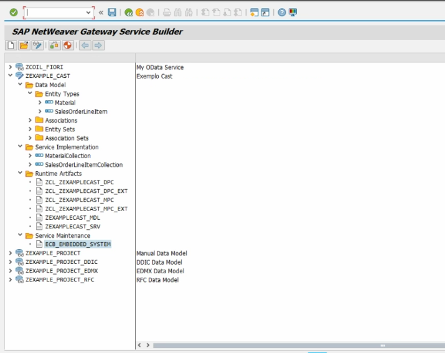Expand the ZCOIL_FIORI project node
The height and width of the screenshot is (353, 445).
tap(10, 67)
